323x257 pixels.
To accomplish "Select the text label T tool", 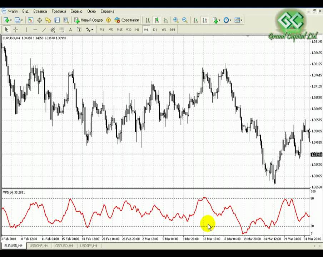I will pyautogui.click(x=79, y=30).
